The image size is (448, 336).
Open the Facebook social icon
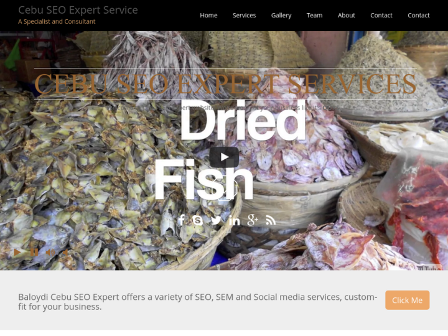182,220
